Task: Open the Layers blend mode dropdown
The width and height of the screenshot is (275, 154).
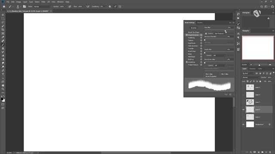Action: coord(251,77)
